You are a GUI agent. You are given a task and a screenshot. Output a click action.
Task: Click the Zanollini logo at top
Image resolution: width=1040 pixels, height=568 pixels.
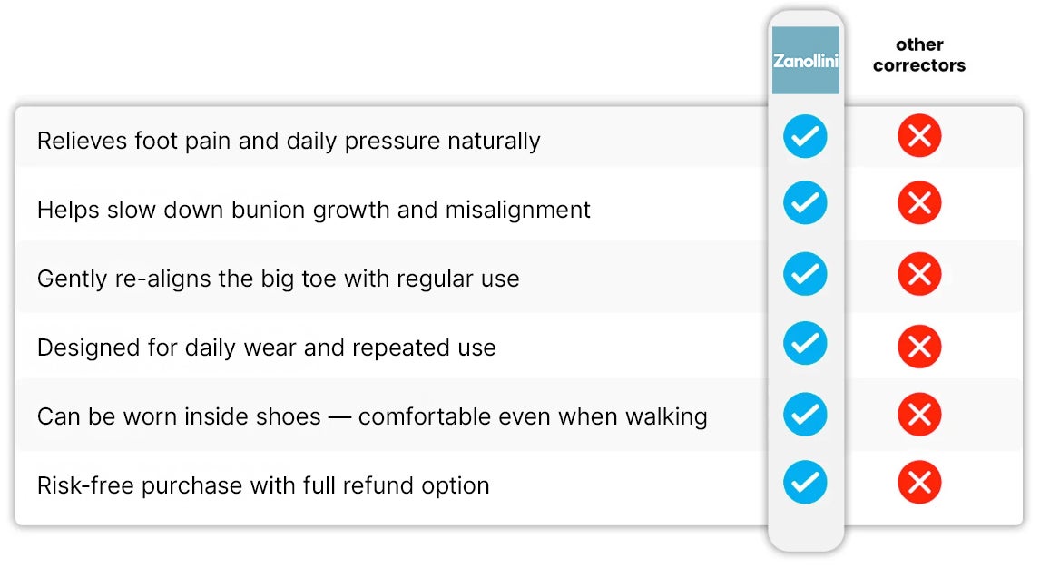[x=805, y=61]
